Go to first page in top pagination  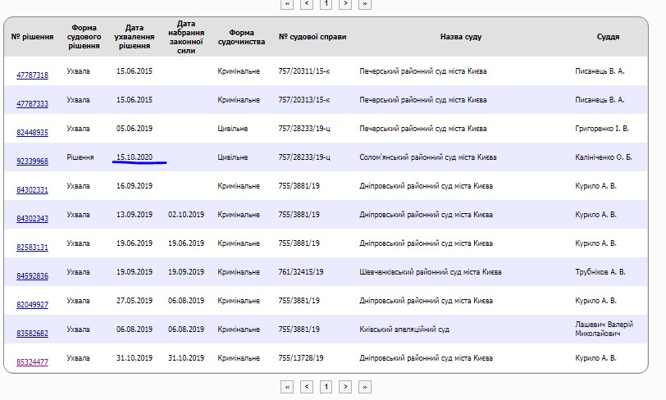tap(287, 3)
